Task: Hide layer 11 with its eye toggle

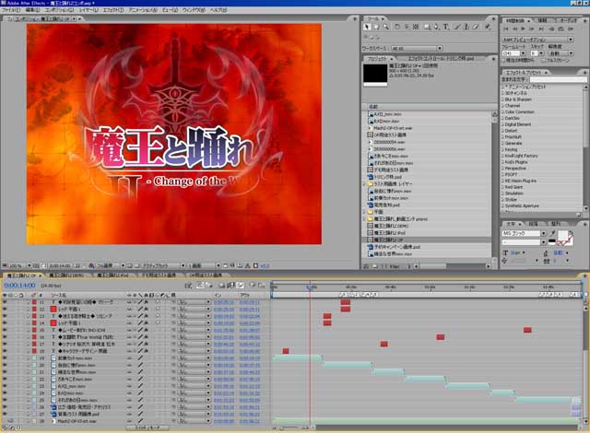Action: click(x=5, y=302)
